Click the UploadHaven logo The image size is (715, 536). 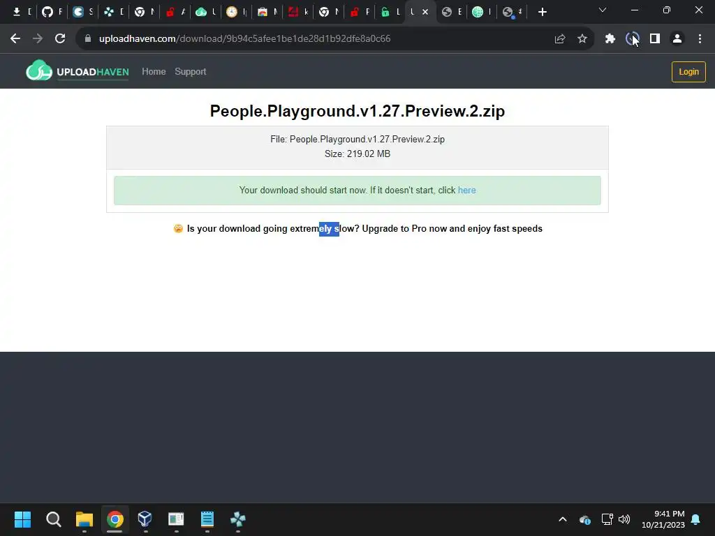77,70
